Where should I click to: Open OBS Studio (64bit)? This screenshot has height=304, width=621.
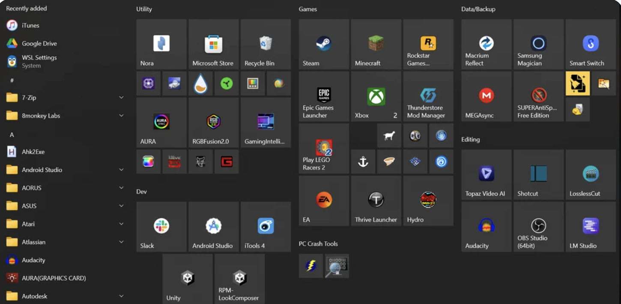pyautogui.click(x=538, y=227)
